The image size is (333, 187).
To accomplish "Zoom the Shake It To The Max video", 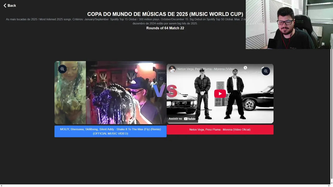I will (x=62, y=69).
